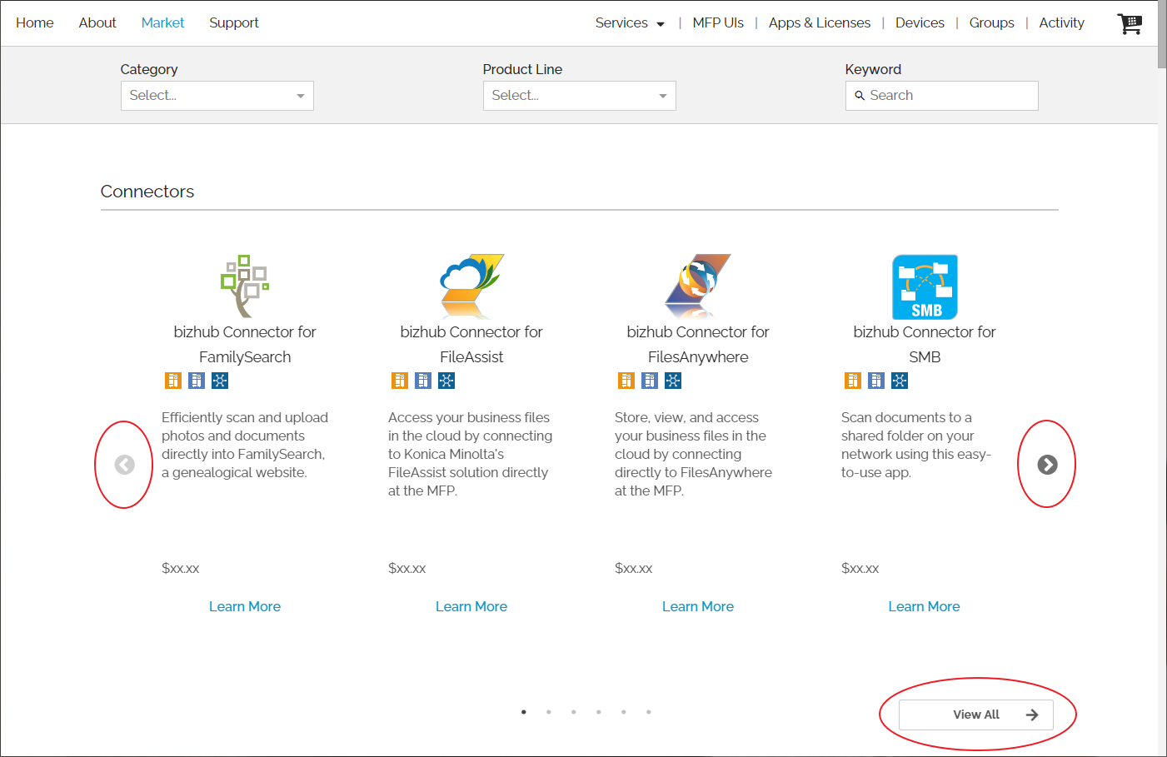Click the FilesAnywhere globe logo
Image resolution: width=1167 pixels, height=757 pixels.
click(x=698, y=286)
